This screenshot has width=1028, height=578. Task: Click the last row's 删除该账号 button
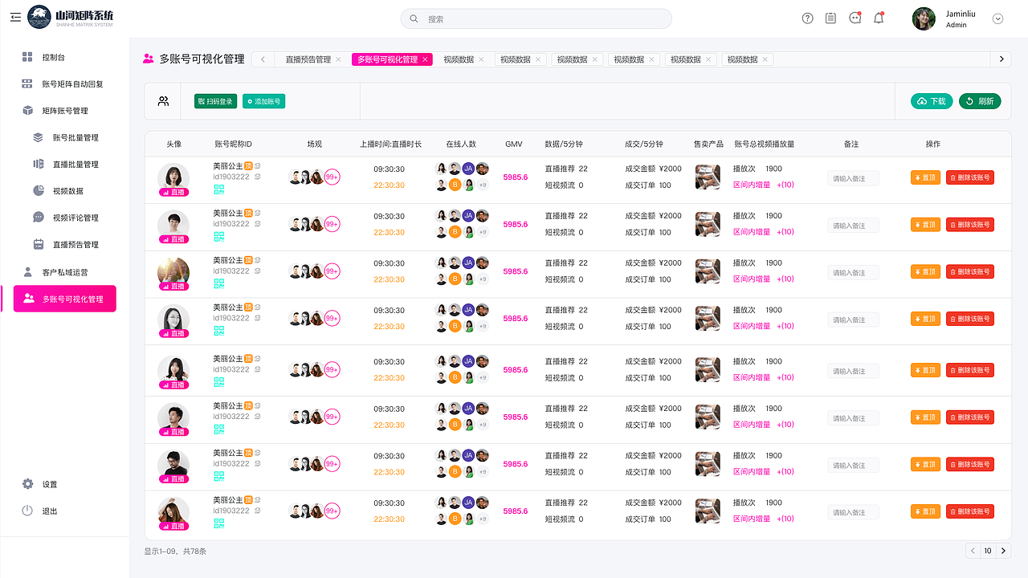tap(970, 511)
